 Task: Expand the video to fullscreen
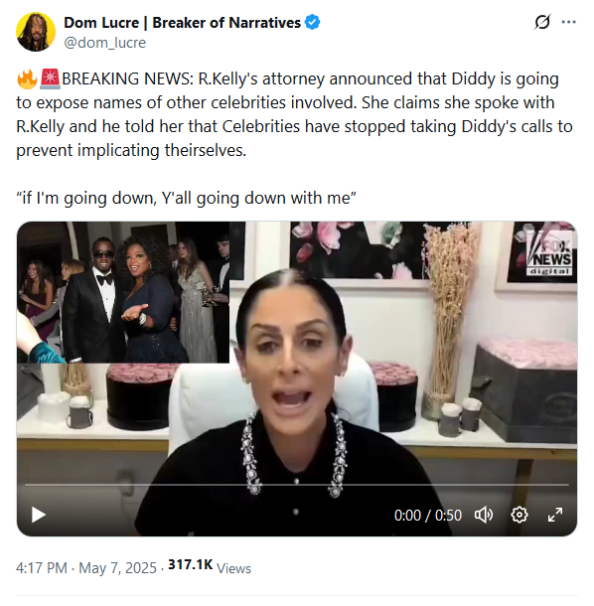tap(555, 516)
